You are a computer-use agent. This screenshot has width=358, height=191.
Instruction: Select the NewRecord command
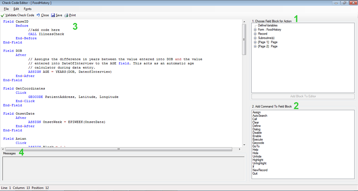click(260, 170)
